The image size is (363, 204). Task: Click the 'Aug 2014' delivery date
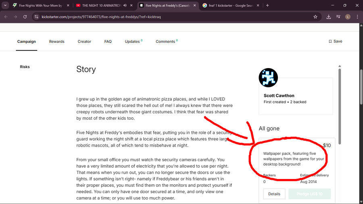(x=309, y=181)
